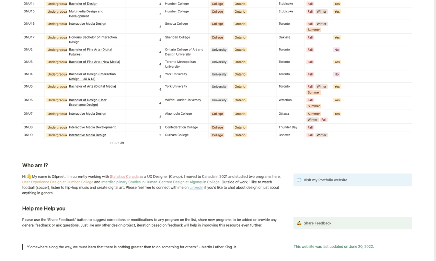This screenshot has width=436, height=261.
Task: Click University tag in Wilfrid Laurier row
Action: [219, 100]
